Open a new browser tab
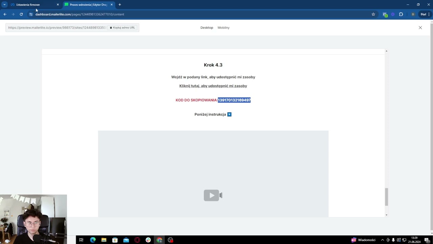Screen dimensions: 433x244 point(119,5)
